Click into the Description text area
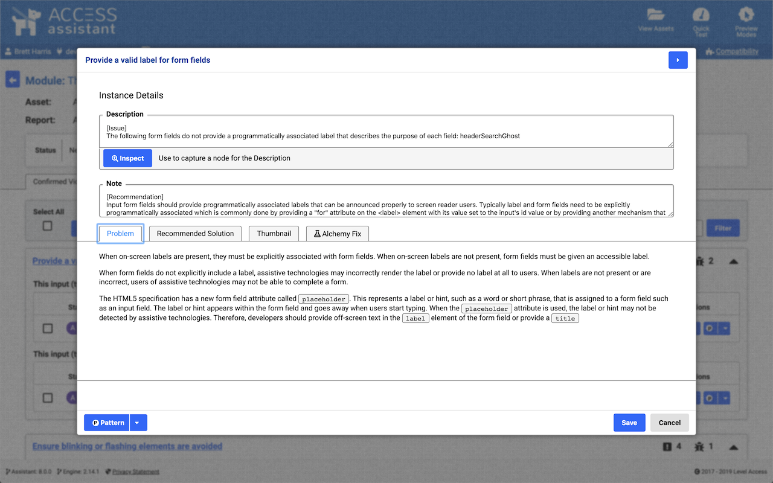 point(386,132)
